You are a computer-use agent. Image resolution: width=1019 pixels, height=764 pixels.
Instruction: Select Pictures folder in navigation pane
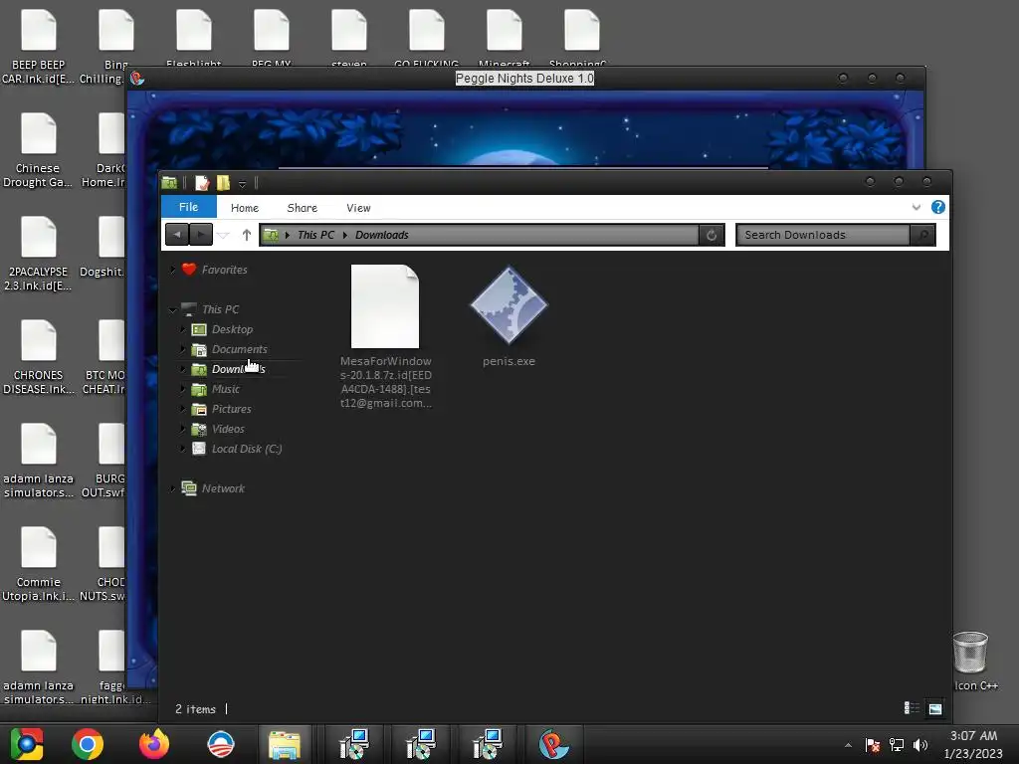(x=231, y=409)
